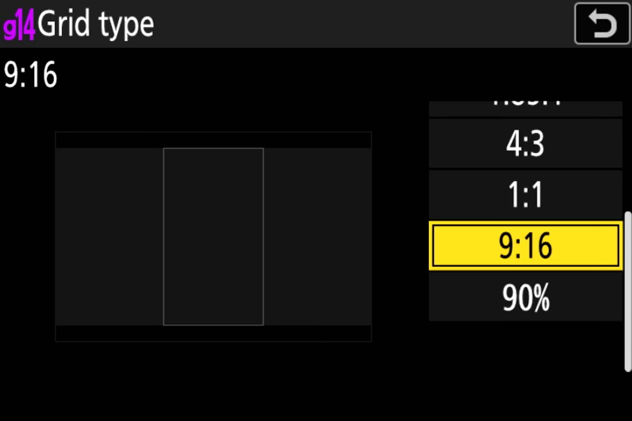
Task: Click the top black bar of the preview
Action: tap(213, 140)
